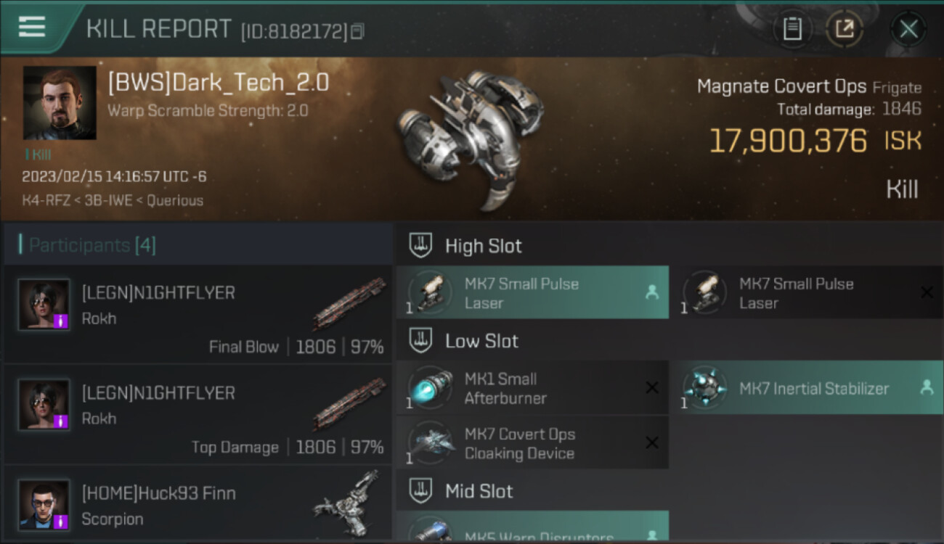
Task: Tap the Dark_Tech_2.0 pilot portrait
Action: pos(60,103)
